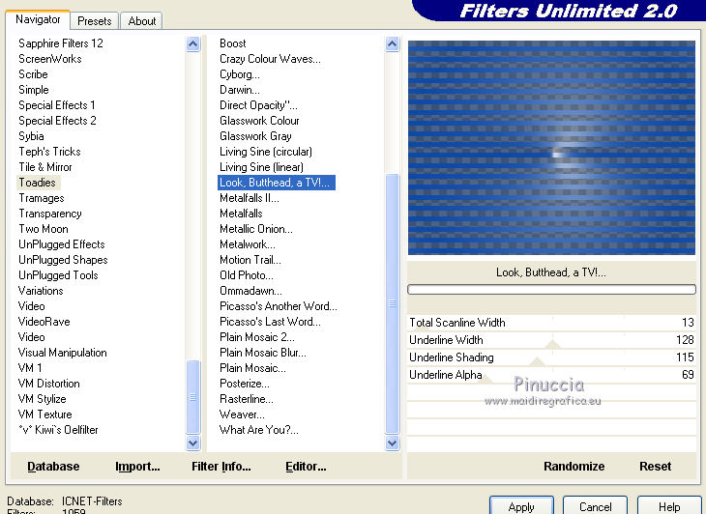The width and height of the screenshot is (706, 514).
Task: Choose the Metalfalls II... filter
Action: tap(250, 198)
